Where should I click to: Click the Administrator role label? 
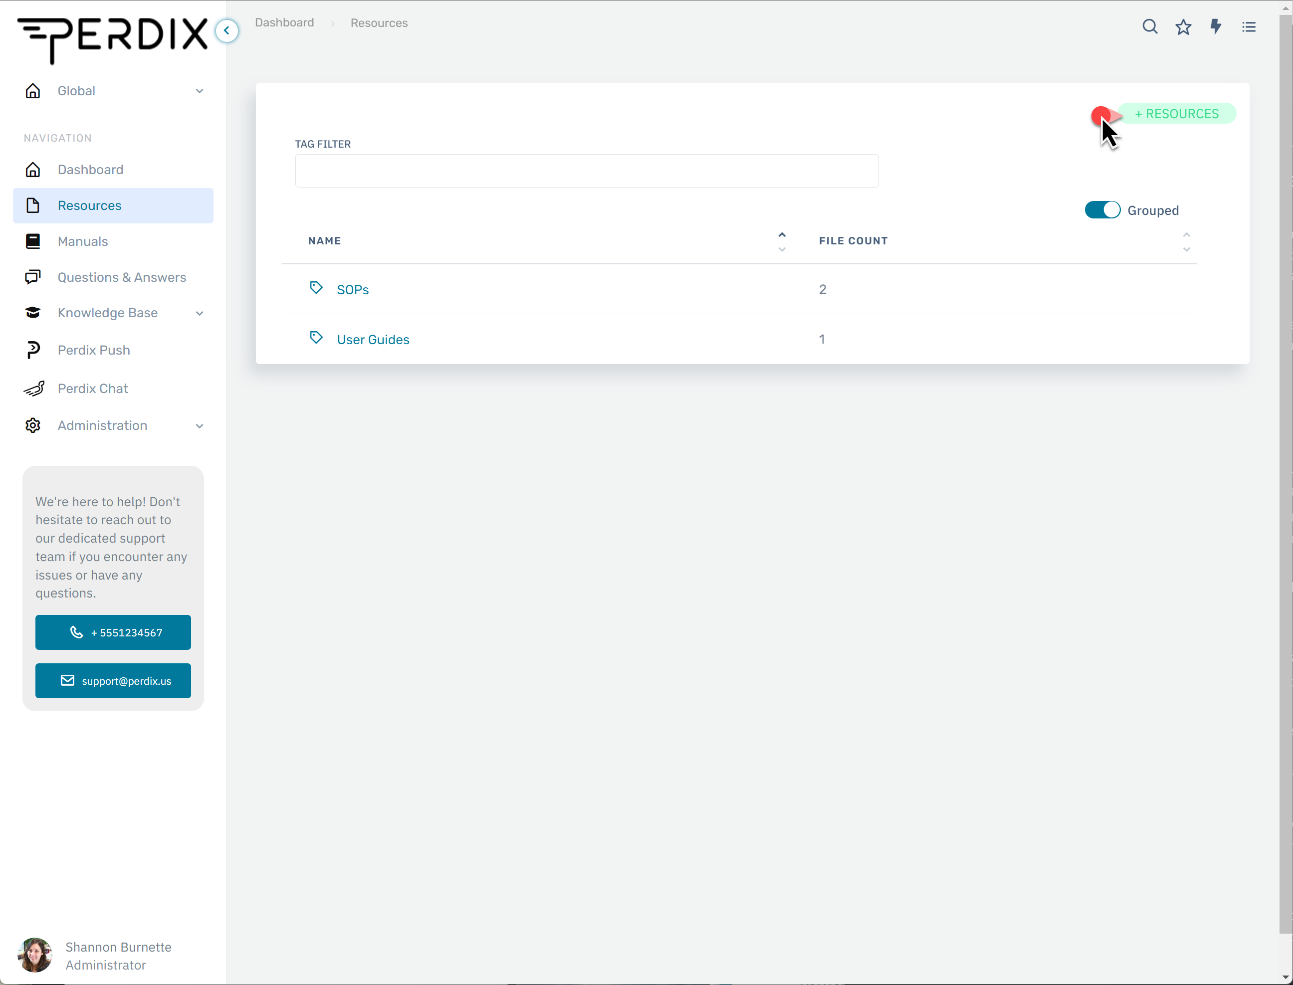click(106, 965)
